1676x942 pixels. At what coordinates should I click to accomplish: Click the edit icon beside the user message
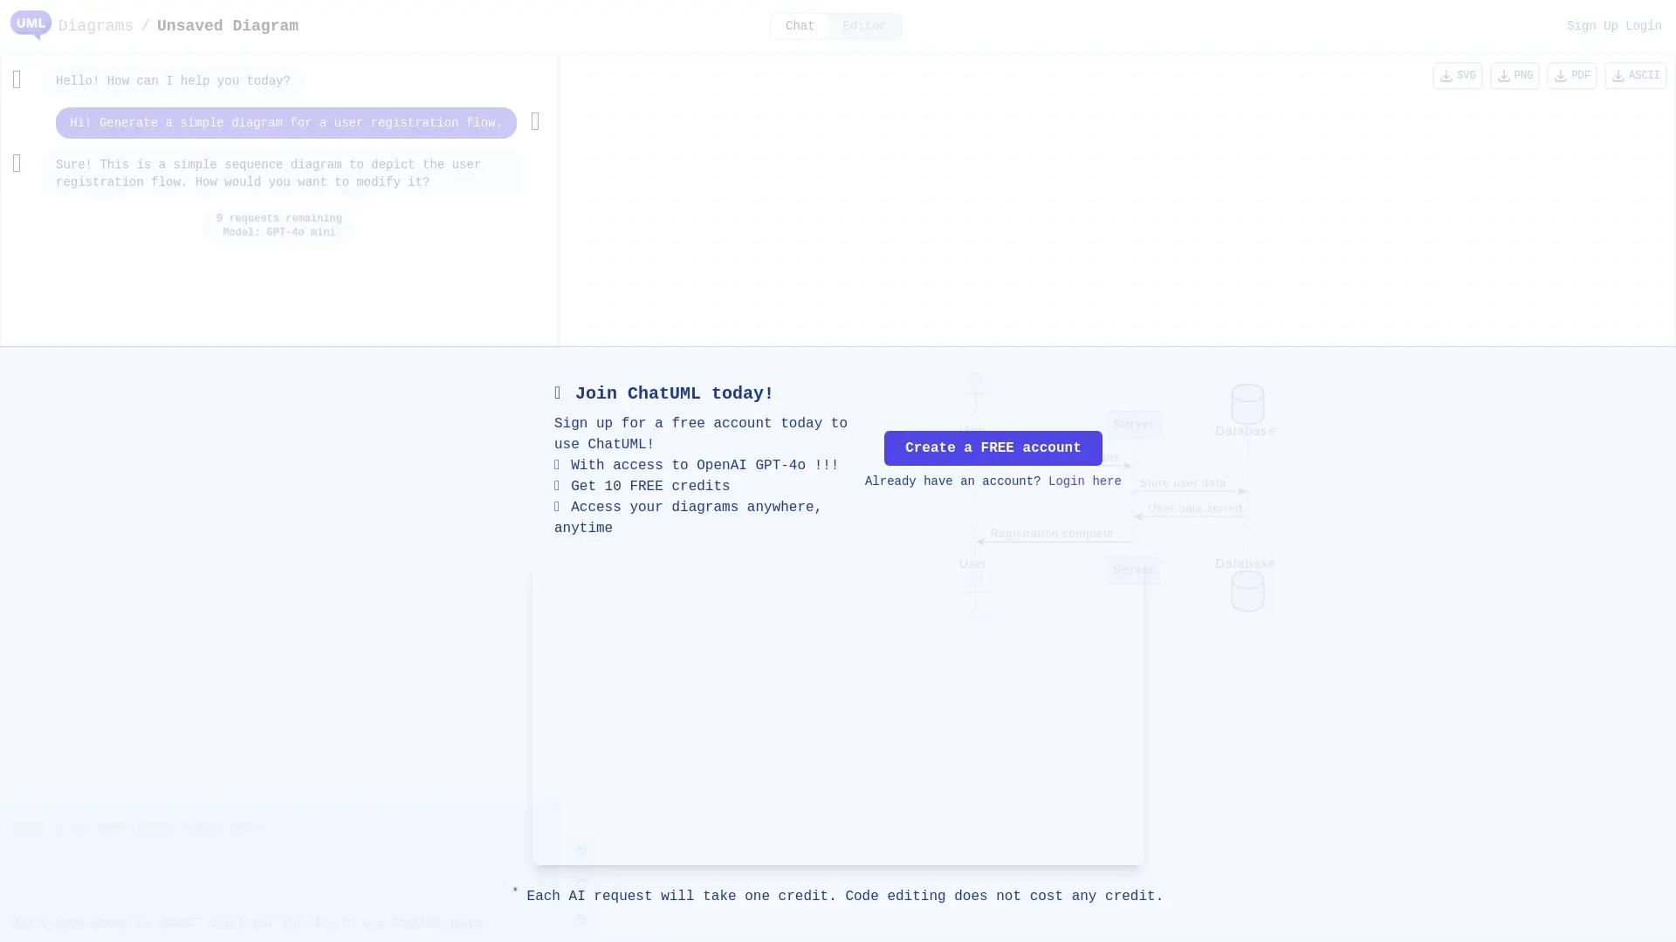click(x=535, y=121)
